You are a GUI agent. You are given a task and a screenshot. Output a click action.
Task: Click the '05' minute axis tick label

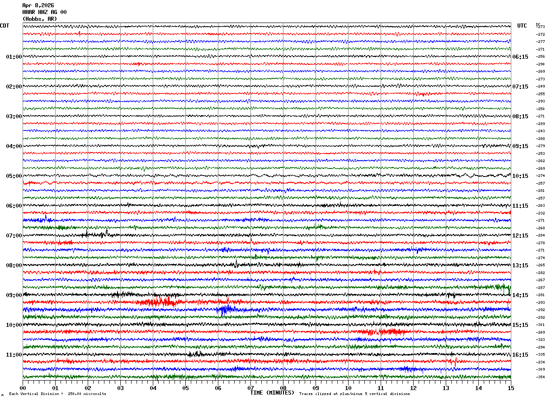click(x=185, y=388)
